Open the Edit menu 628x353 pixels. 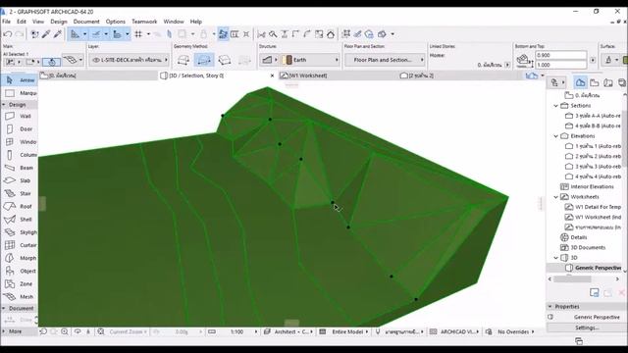click(22, 22)
